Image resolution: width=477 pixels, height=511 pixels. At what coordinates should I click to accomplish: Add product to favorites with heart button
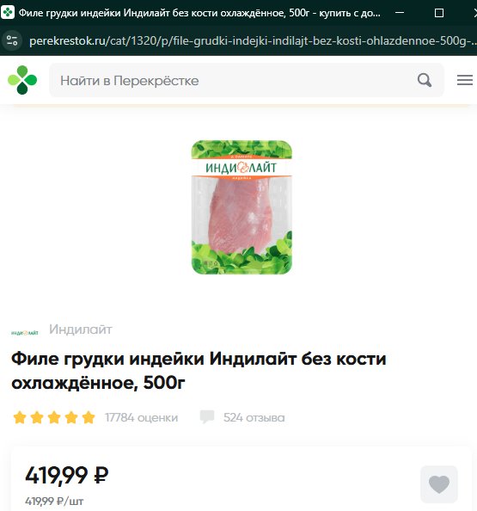(439, 484)
